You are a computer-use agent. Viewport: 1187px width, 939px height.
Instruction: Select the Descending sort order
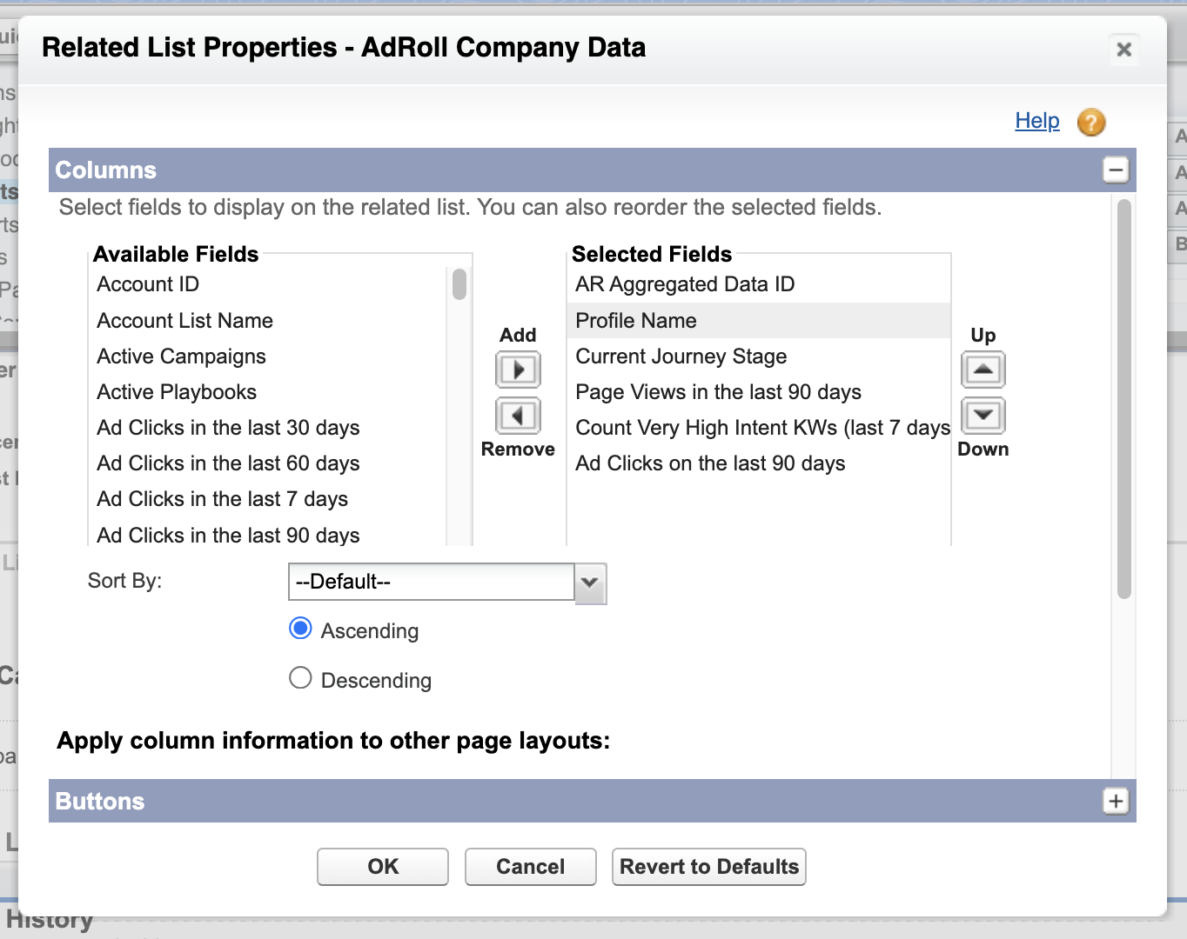tap(300, 678)
